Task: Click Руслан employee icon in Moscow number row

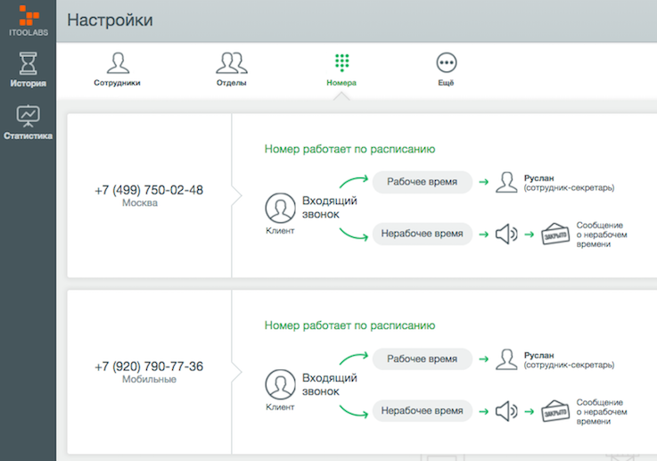Action: tap(506, 183)
